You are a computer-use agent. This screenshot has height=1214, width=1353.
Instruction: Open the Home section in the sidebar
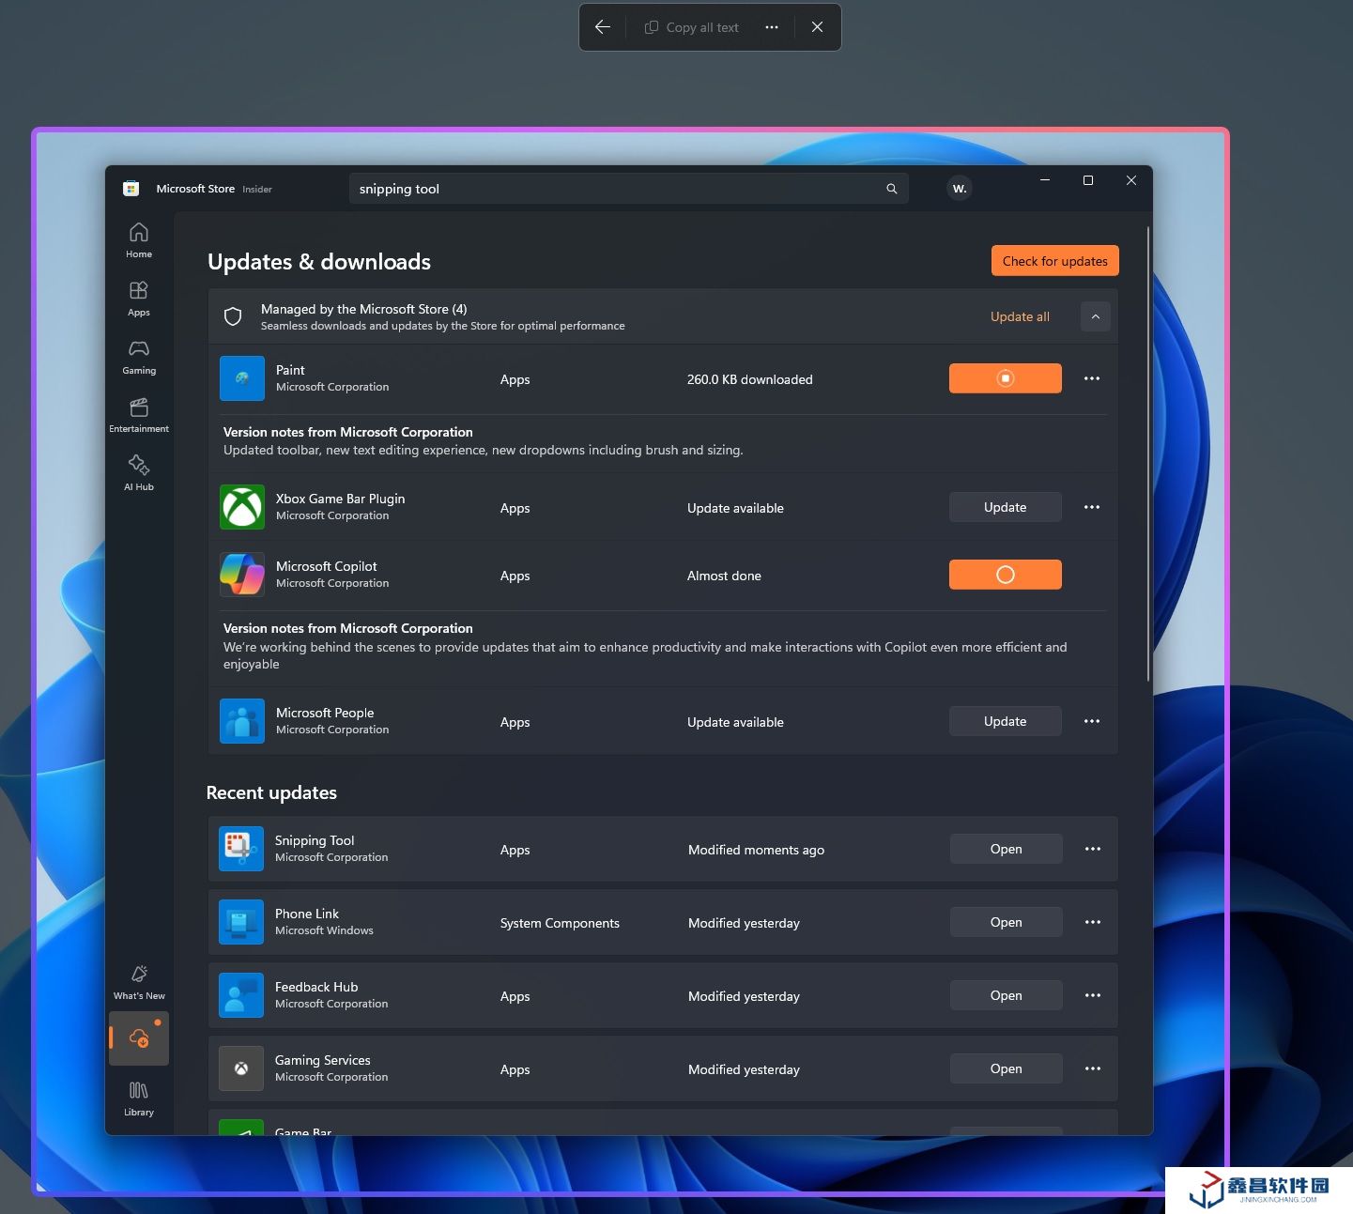pyautogui.click(x=139, y=239)
